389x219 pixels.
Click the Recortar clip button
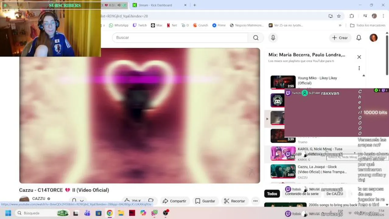[x=234, y=201]
